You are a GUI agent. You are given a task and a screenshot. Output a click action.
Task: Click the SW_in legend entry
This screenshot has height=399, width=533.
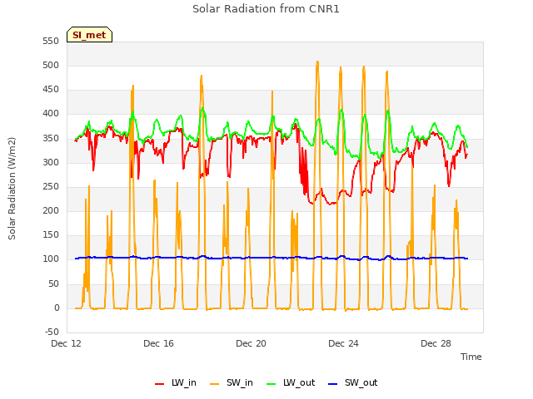pyautogui.click(x=232, y=382)
